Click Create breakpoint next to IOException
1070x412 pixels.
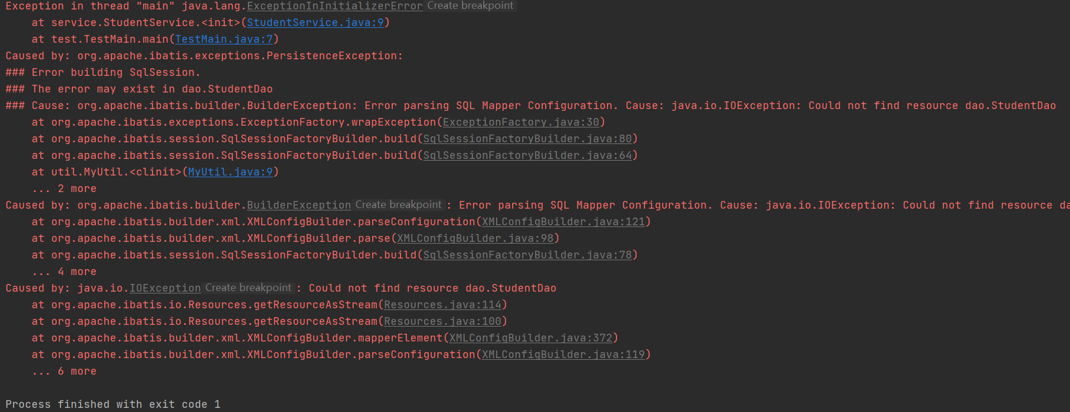(x=249, y=288)
